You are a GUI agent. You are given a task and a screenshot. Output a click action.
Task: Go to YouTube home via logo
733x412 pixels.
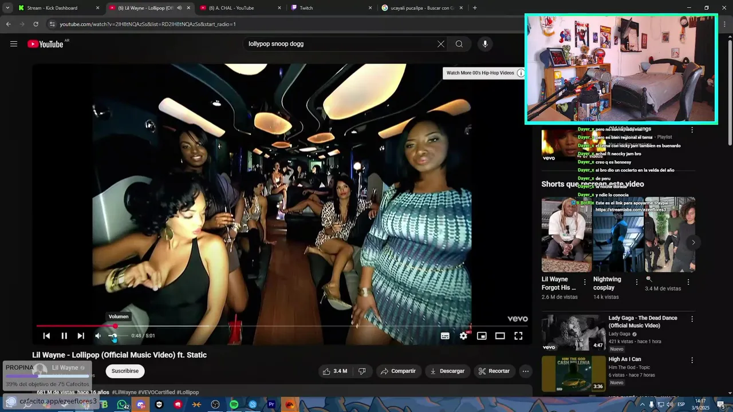tap(45, 44)
